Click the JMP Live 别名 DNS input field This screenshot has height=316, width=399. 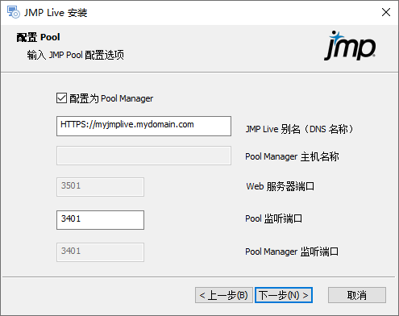[143, 126]
